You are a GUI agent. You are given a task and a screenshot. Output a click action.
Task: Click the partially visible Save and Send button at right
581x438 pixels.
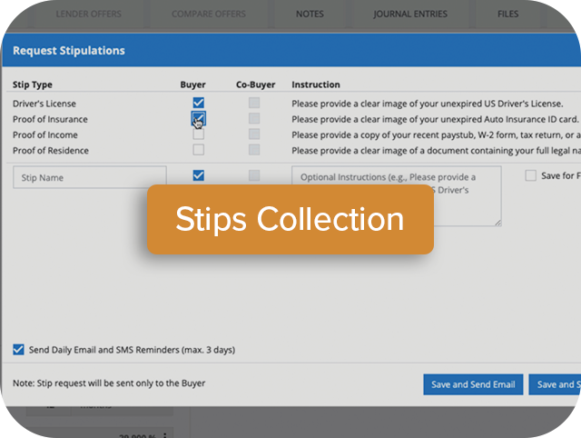click(x=554, y=384)
